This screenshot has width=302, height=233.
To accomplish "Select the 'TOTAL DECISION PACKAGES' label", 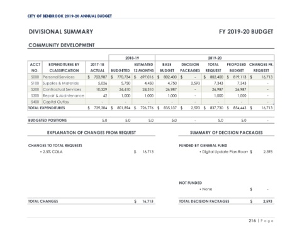I will point(204,202).
